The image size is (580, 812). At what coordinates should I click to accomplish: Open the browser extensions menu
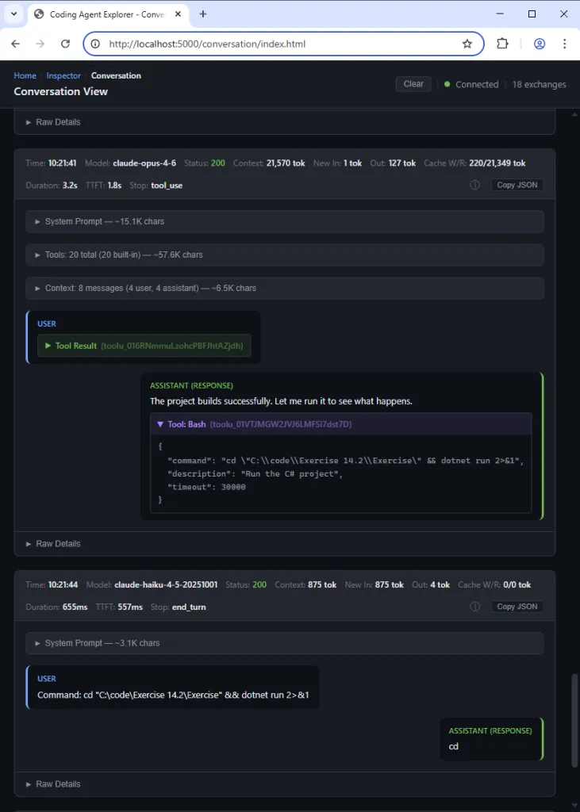point(502,44)
